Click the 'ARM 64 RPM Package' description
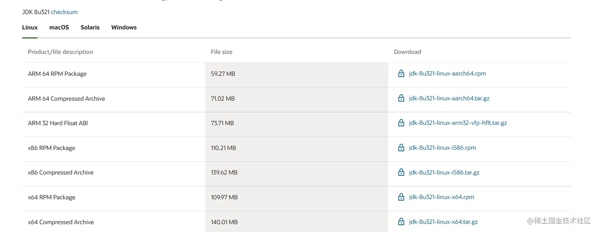 [57, 74]
